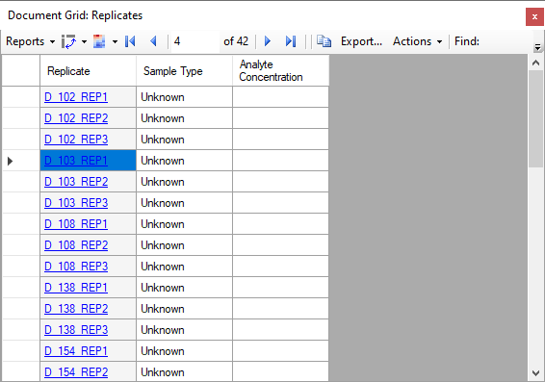
Task: Open the D_154_REP2 replicate link
Action: tap(76, 372)
